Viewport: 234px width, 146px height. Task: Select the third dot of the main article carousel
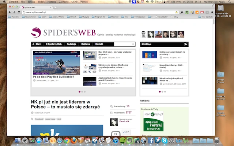(85, 92)
